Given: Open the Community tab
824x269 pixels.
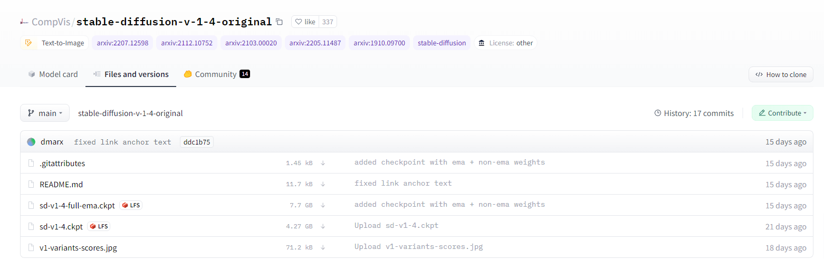Looking at the screenshot, I should [x=216, y=74].
